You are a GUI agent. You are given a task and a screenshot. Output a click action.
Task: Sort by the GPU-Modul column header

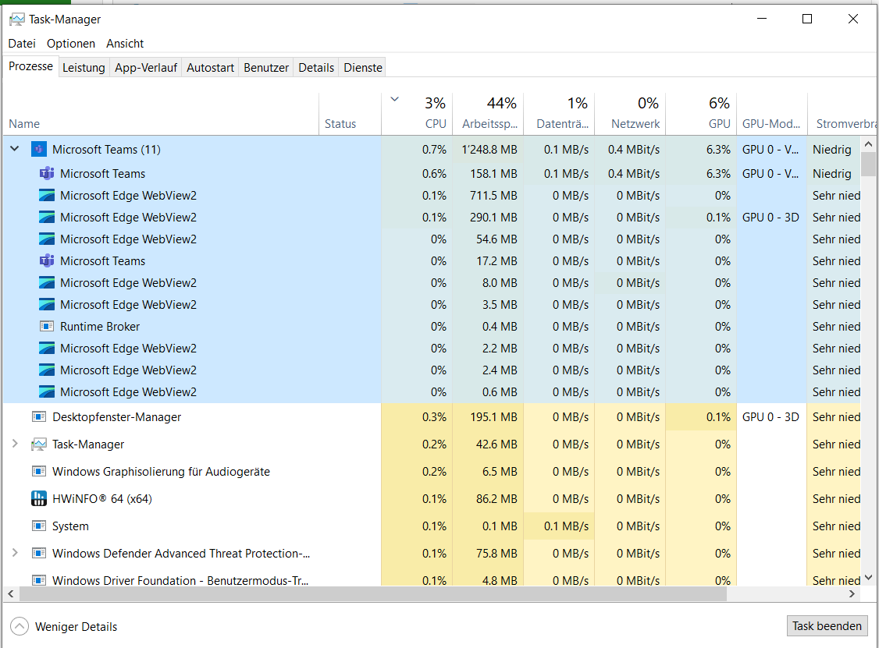772,114
